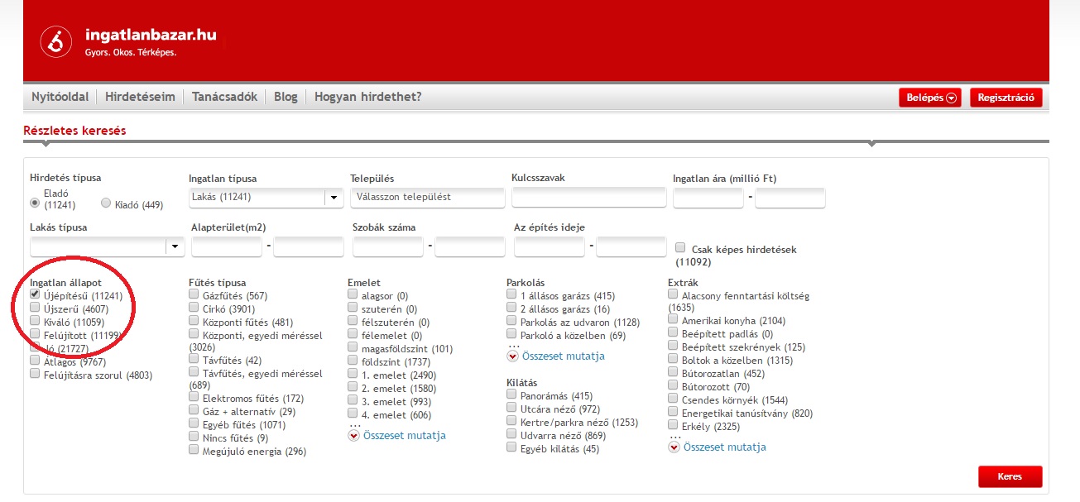Click the red arrow icon under Extrák
This screenshot has width=1080, height=502.
[x=674, y=447]
